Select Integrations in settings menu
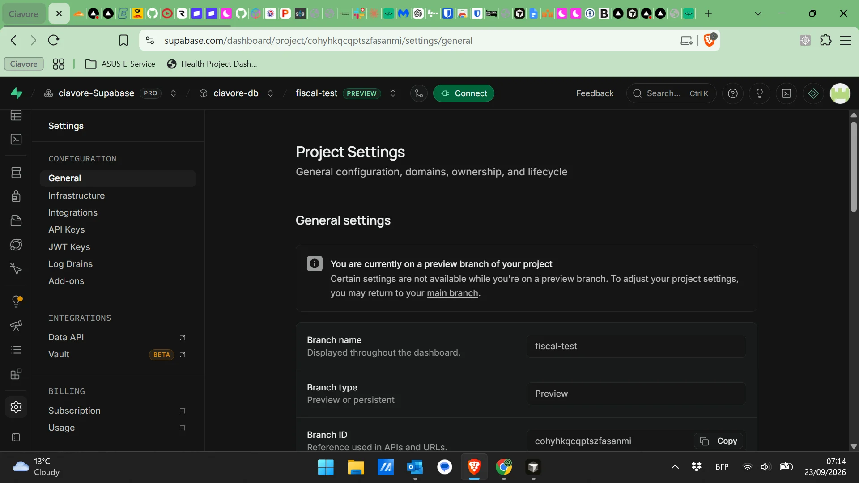Image resolution: width=859 pixels, height=483 pixels. click(73, 212)
